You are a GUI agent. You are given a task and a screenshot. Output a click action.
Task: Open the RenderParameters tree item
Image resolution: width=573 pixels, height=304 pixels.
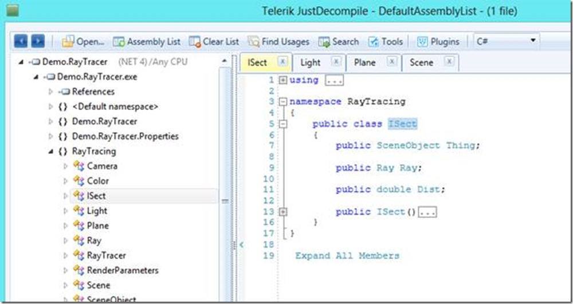click(x=123, y=270)
